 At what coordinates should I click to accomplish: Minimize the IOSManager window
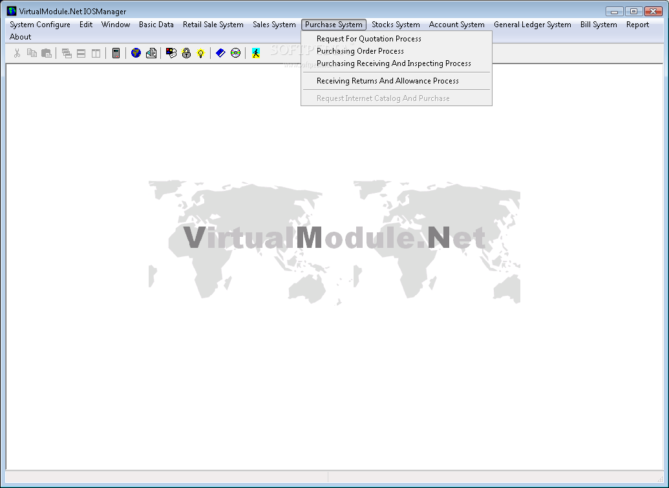[615, 12]
